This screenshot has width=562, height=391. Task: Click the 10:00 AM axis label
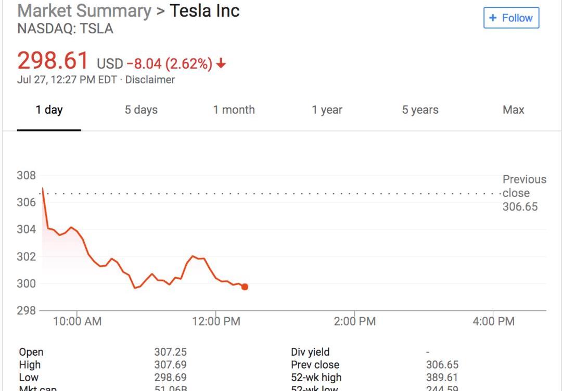77,322
